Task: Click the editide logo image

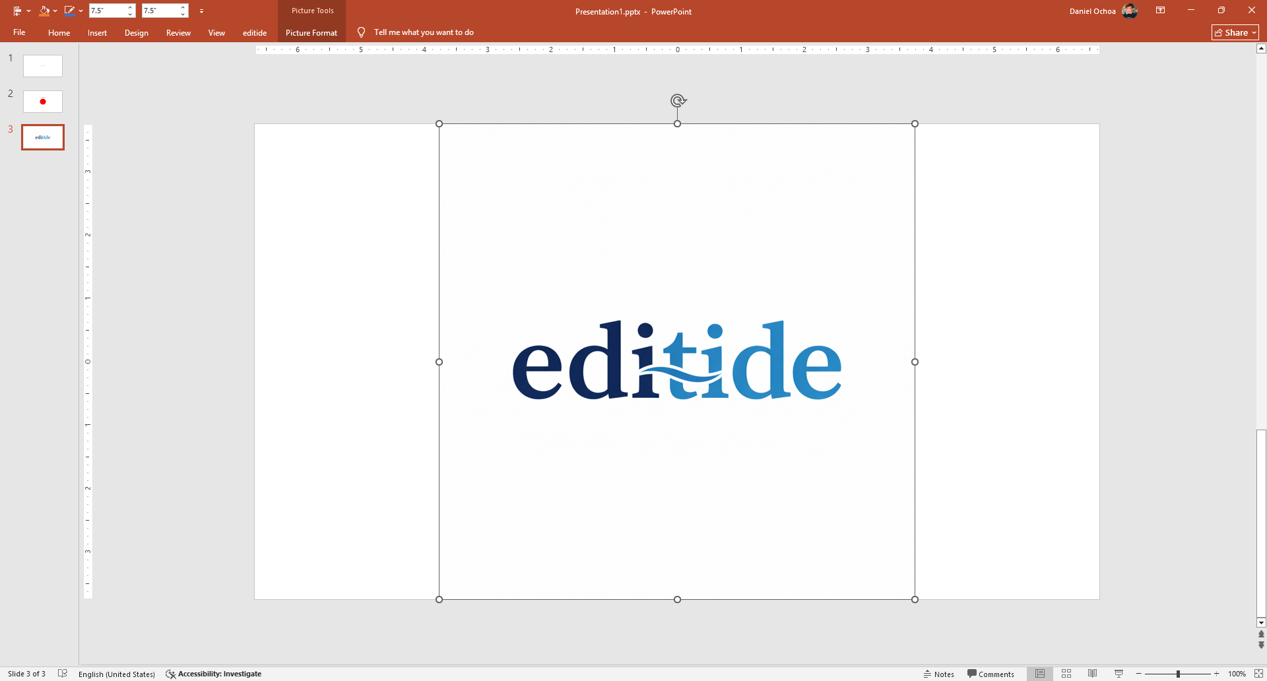Action: tap(677, 360)
